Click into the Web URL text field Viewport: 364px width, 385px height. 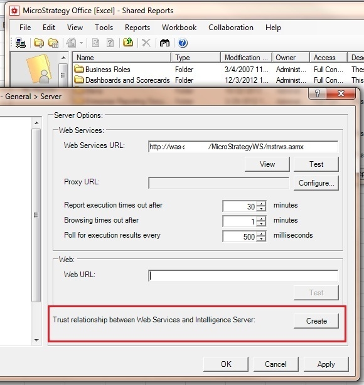point(243,276)
